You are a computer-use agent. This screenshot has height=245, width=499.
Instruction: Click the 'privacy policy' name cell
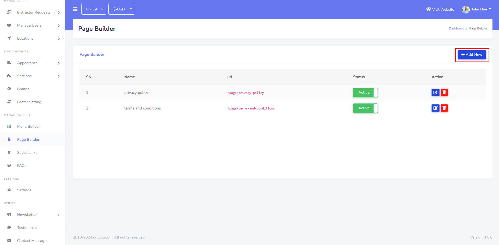[136, 93]
